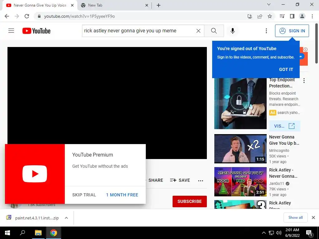
Task: Click 1 MONTH FREE in Premium popup
Action: coord(122,195)
